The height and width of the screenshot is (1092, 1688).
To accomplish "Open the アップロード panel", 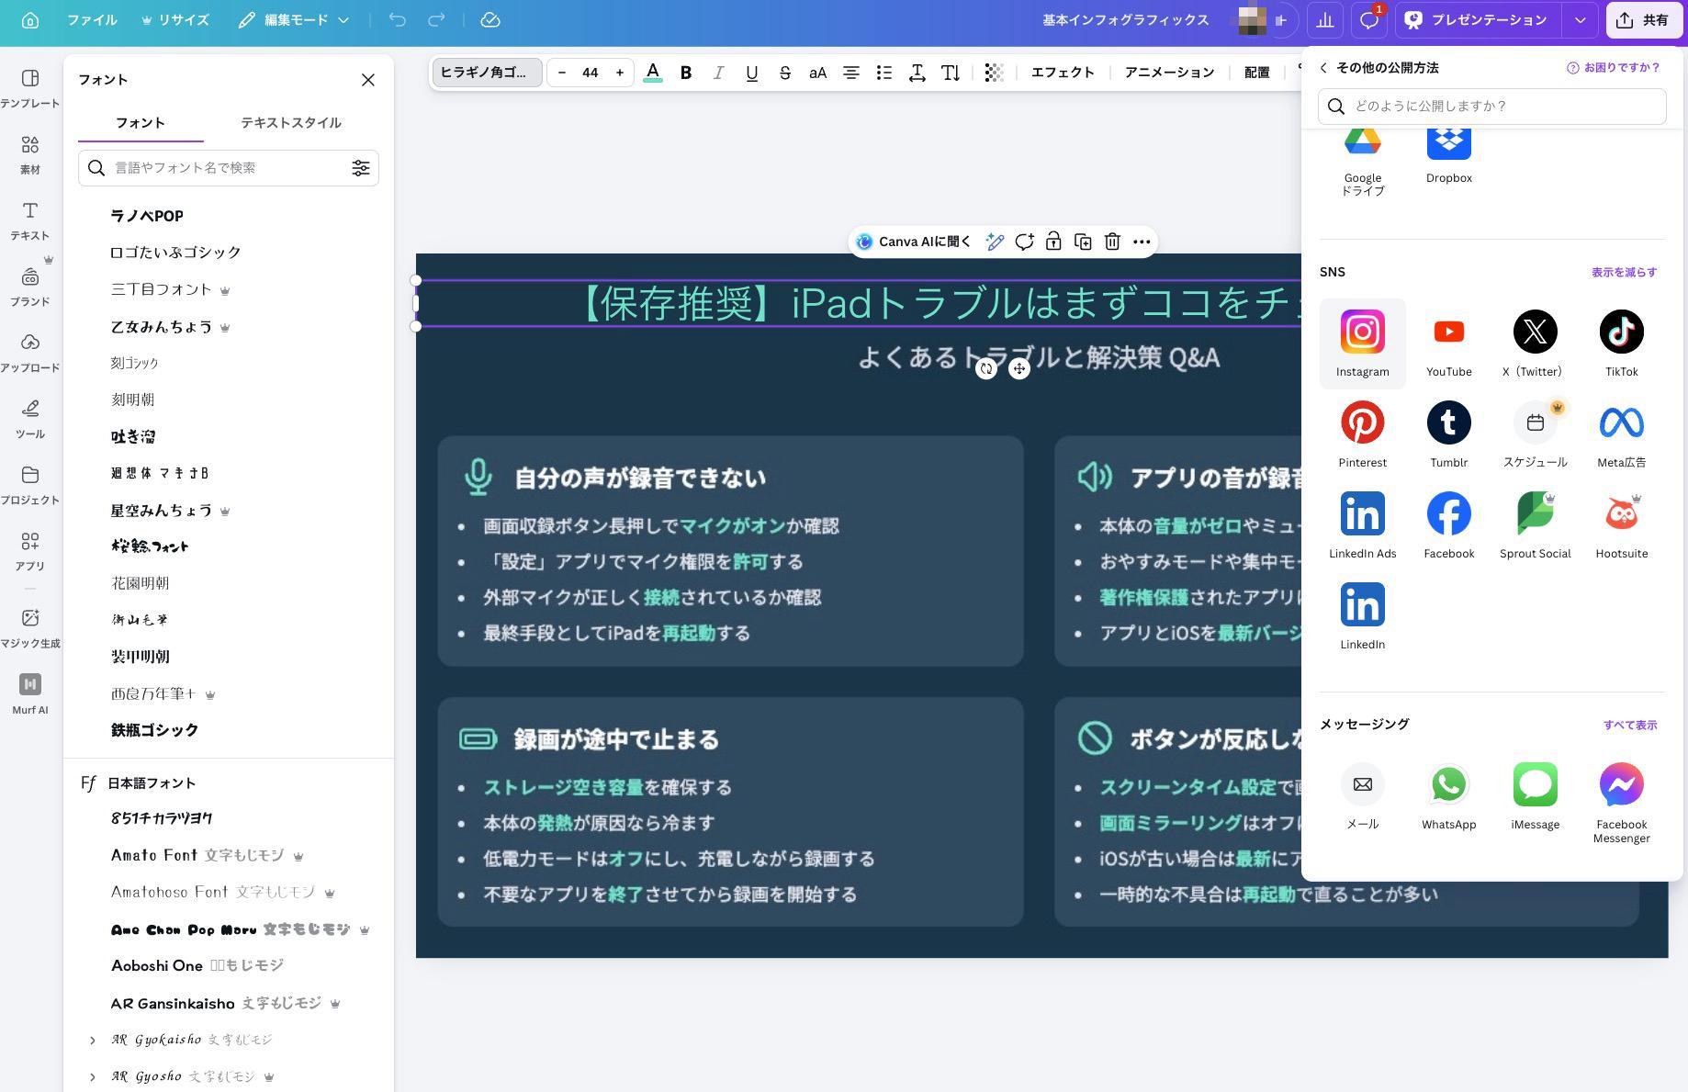I will [30, 351].
